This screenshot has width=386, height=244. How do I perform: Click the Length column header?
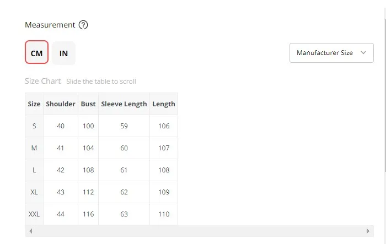(164, 104)
